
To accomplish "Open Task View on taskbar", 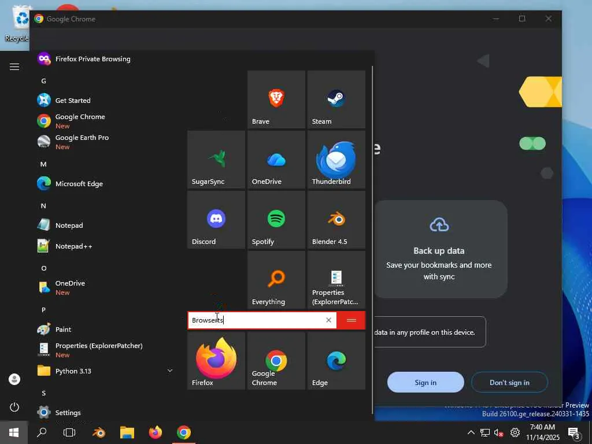I will click(69, 432).
